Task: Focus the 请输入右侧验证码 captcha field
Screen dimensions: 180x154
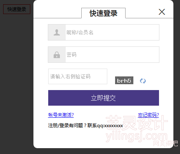Action: (x=78, y=76)
